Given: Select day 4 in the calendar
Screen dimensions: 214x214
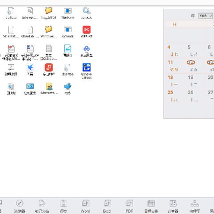Looking at the screenshot, I should pos(169,47).
